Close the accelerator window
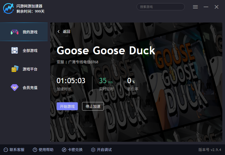225x155 pixels. (217, 7)
